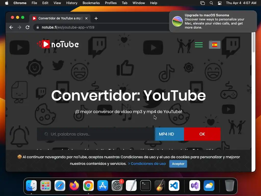Viewport: 261px width, 196px height.
Task: Open the cloud weather app in dock
Action: point(209,186)
